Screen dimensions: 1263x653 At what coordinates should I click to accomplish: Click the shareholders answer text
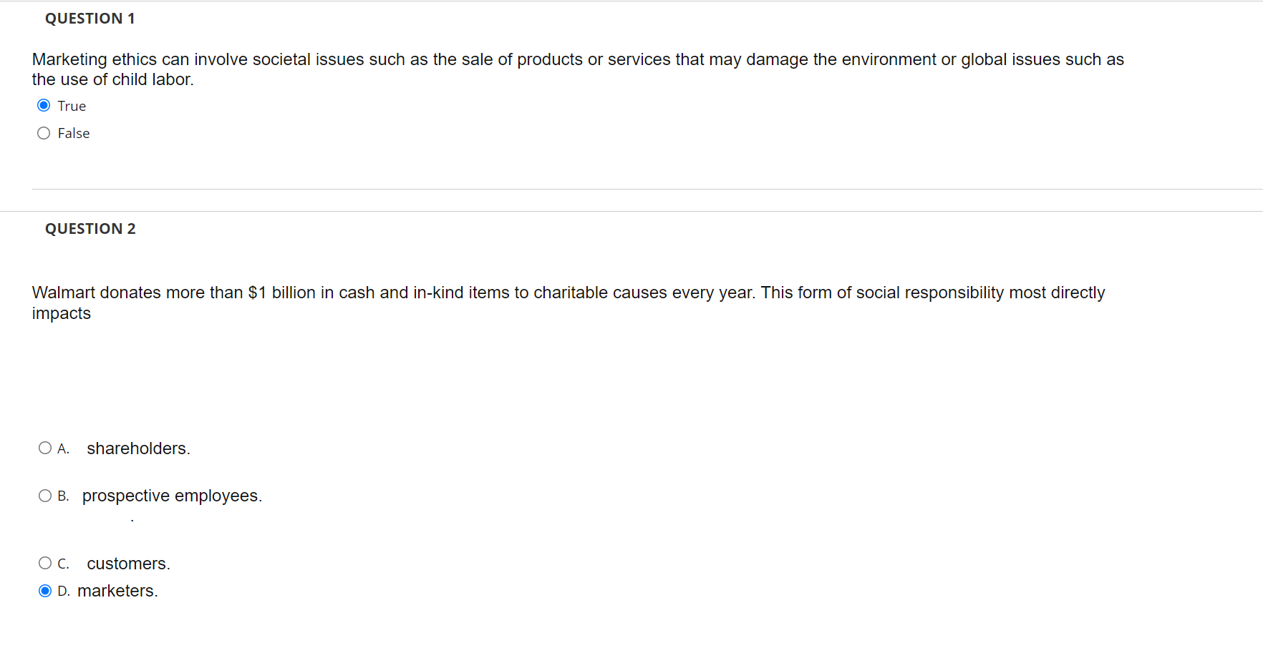coord(137,448)
